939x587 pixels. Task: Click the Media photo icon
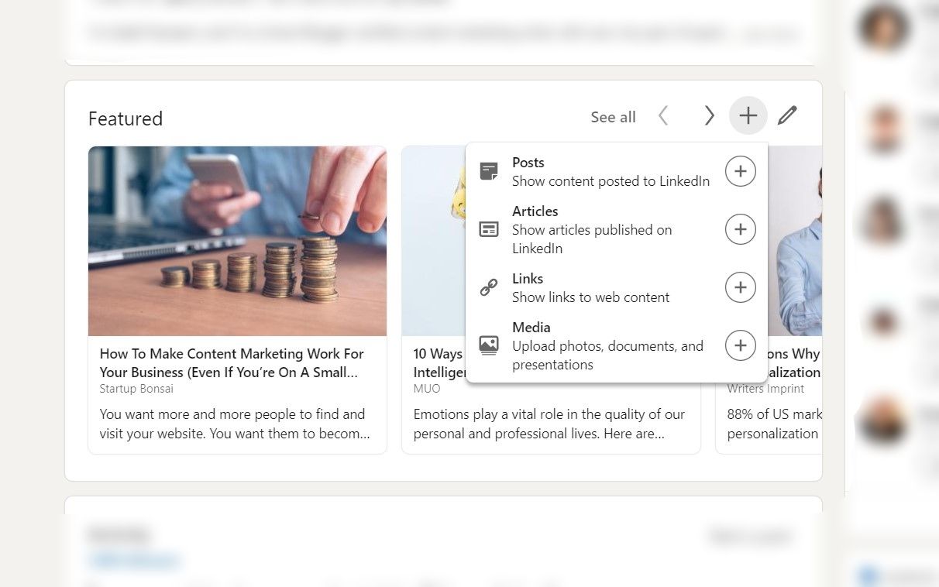[489, 345]
